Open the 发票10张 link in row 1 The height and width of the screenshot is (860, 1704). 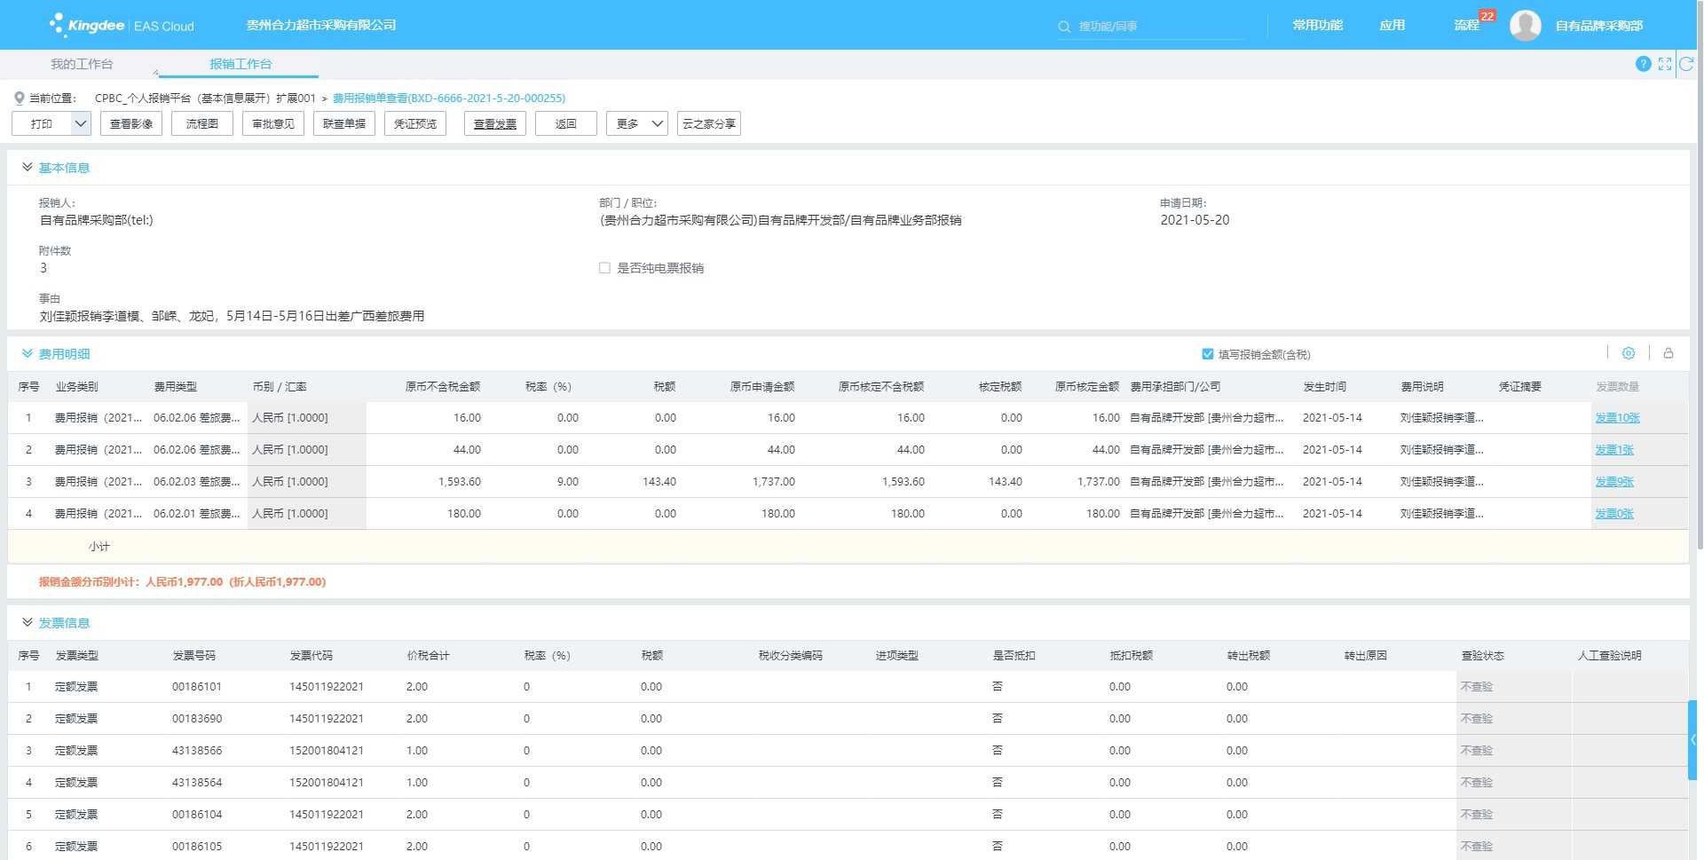pyautogui.click(x=1617, y=418)
